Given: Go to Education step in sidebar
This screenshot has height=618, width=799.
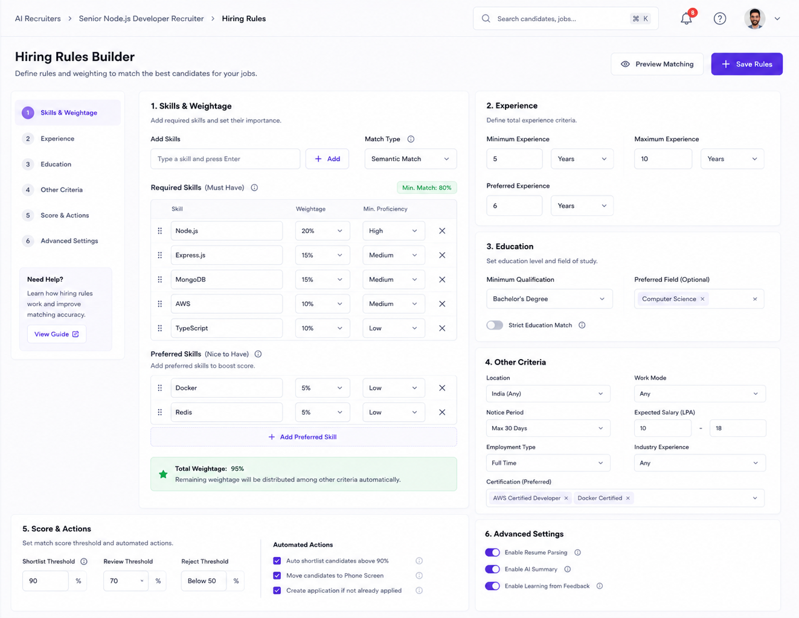Looking at the screenshot, I should tap(68, 164).
